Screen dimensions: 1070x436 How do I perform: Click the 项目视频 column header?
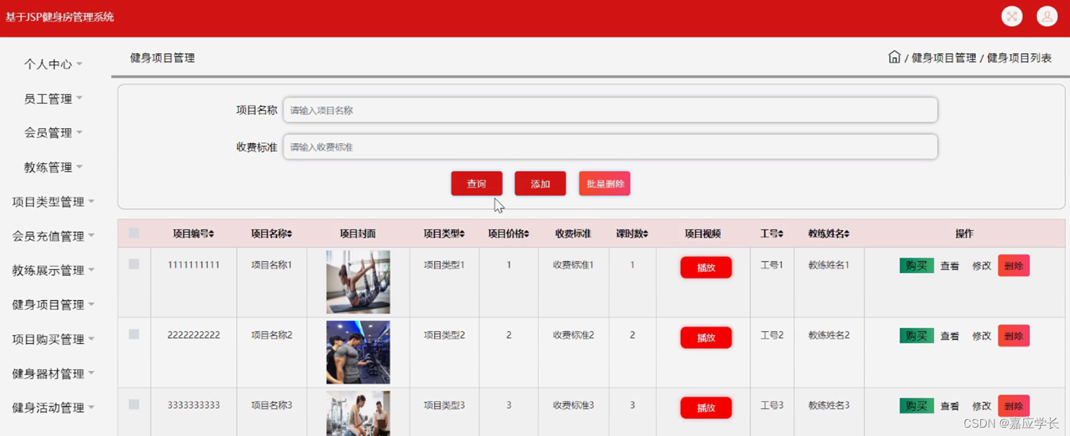[x=703, y=234]
